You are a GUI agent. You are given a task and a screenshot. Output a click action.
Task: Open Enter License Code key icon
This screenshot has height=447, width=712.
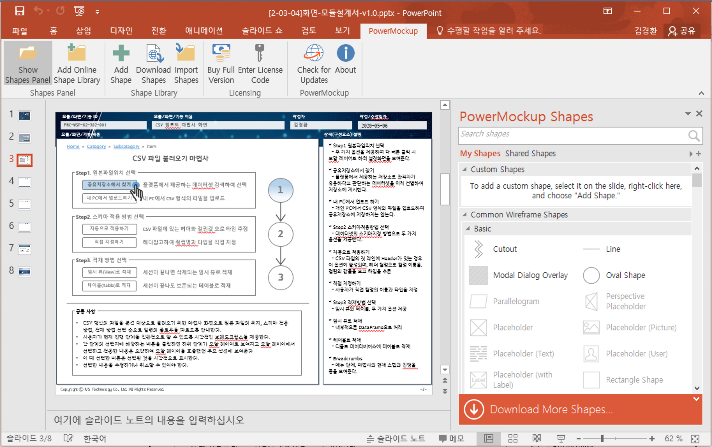tap(260, 53)
